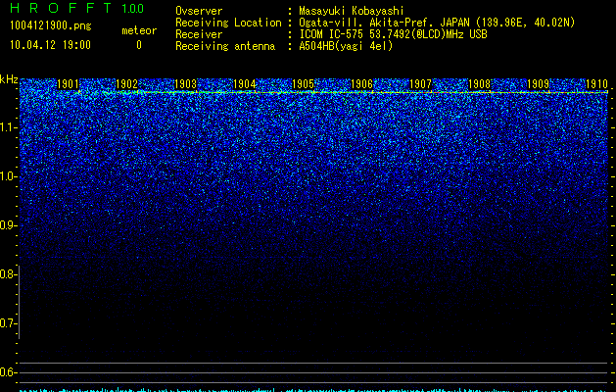Click time marker 1910 on spectrogram
Image resolution: width=616 pixels, height=392 pixels.
(596, 84)
